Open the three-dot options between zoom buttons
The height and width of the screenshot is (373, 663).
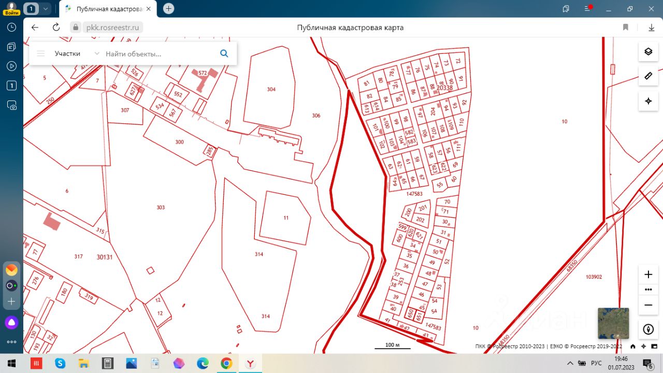click(648, 290)
